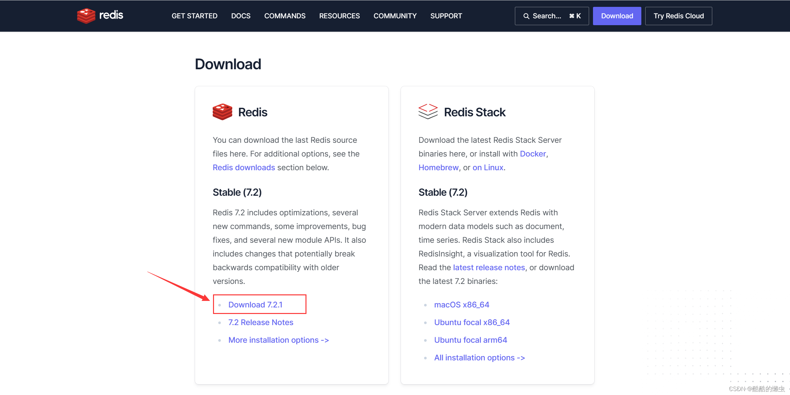Open the latest release notes link
Screen dimensions: 790x395
pyautogui.click(x=489, y=267)
